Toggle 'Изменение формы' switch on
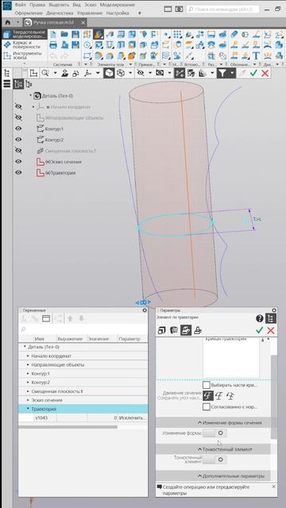 (214, 433)
